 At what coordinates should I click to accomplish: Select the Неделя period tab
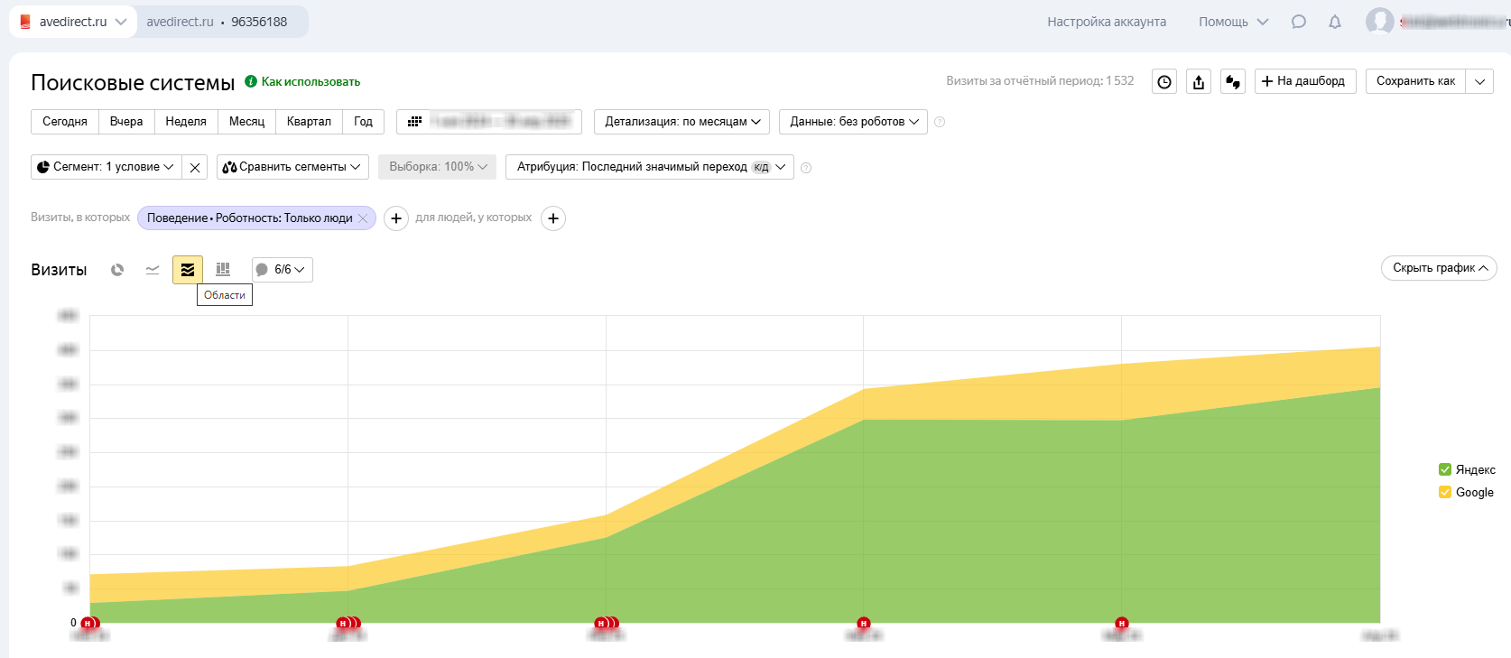coord(186,122)
